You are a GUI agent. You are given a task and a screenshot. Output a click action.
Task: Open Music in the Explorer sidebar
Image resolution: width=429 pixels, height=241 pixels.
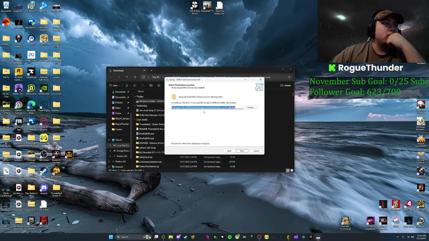tap(118, 108)
